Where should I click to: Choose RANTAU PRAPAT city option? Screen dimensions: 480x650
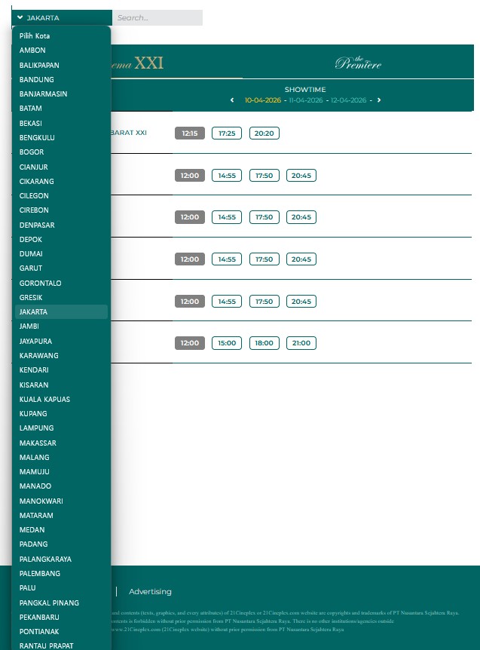click(61, 645)
